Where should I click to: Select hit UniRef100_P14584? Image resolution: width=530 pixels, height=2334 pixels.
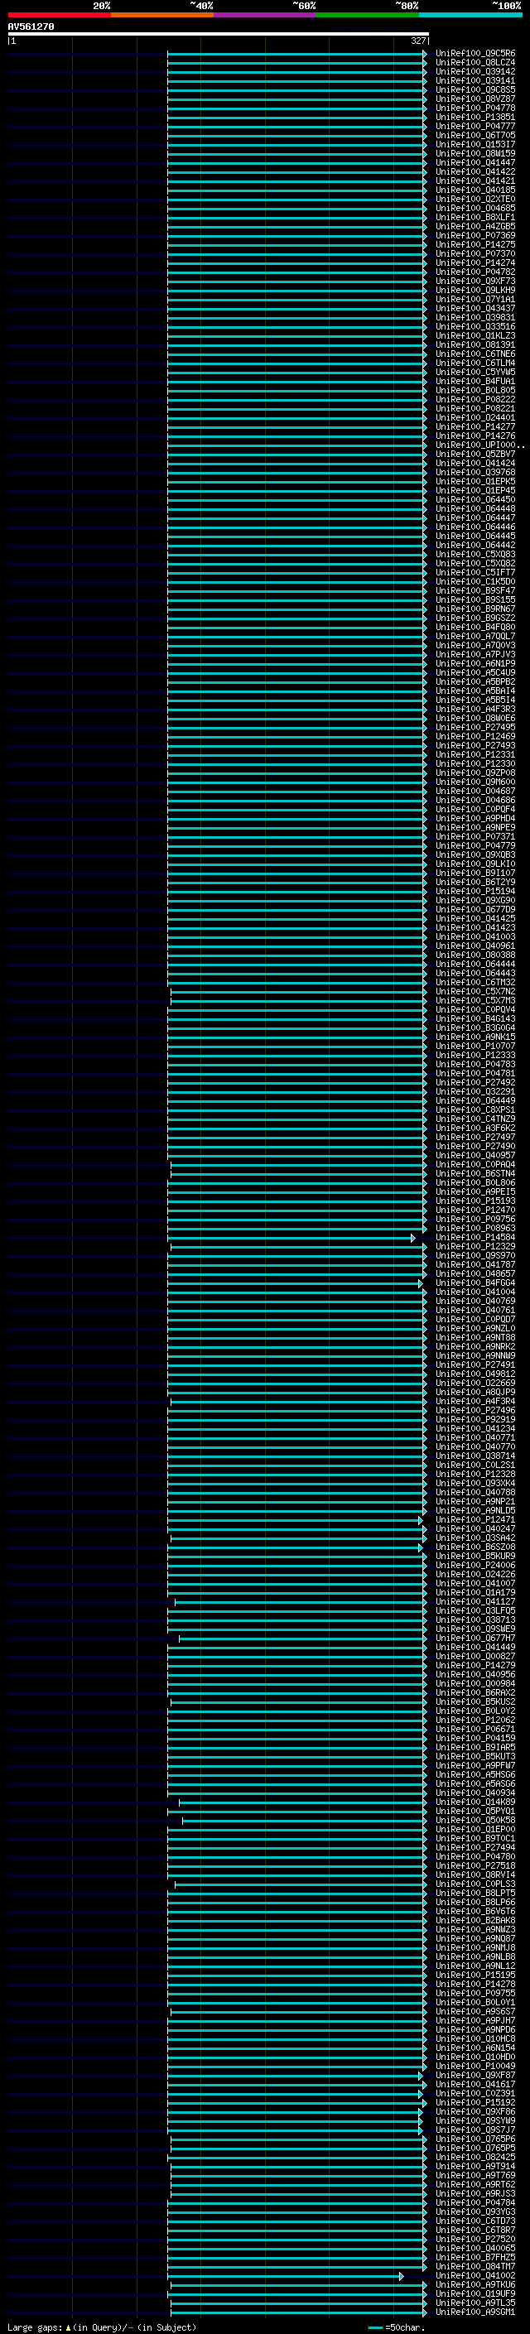[x=475, y=1238]
